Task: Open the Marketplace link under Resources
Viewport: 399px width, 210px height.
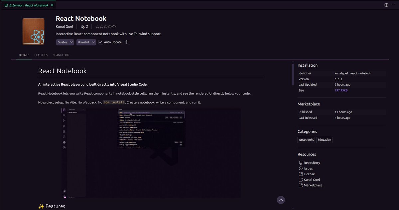Action: pyautogui.click(x=313, y=185)
